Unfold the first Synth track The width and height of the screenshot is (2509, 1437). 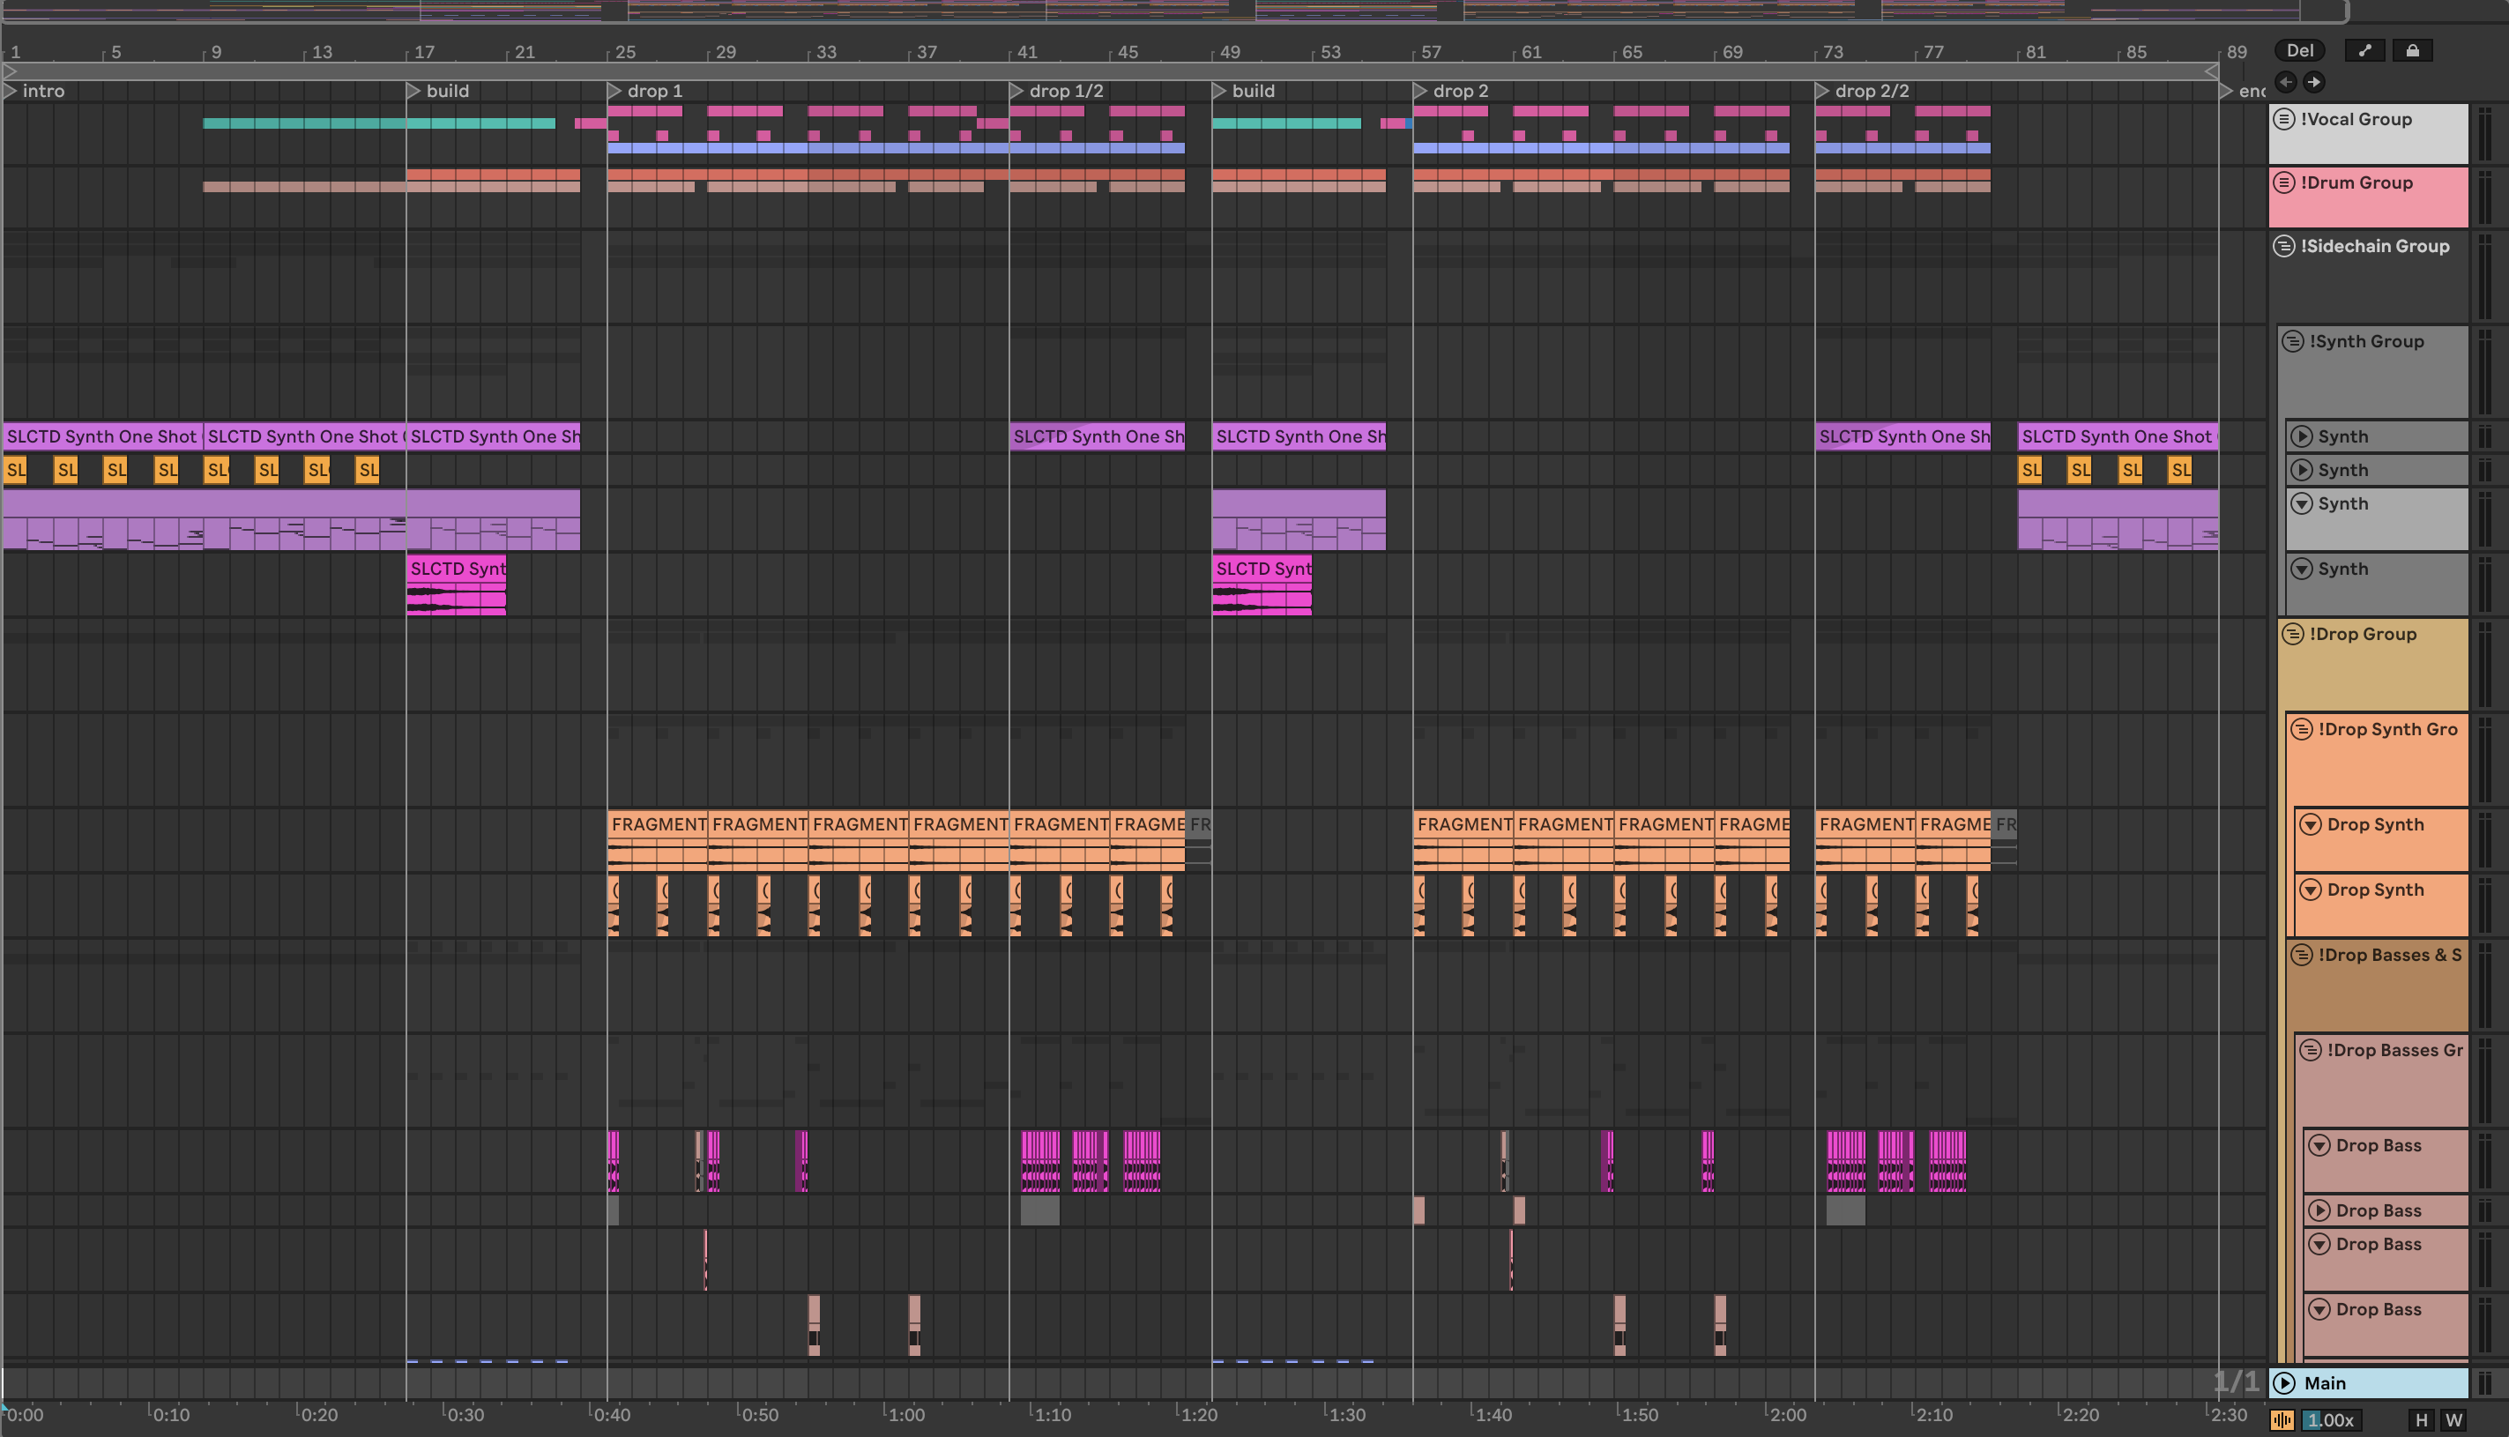click(2302, 436)
